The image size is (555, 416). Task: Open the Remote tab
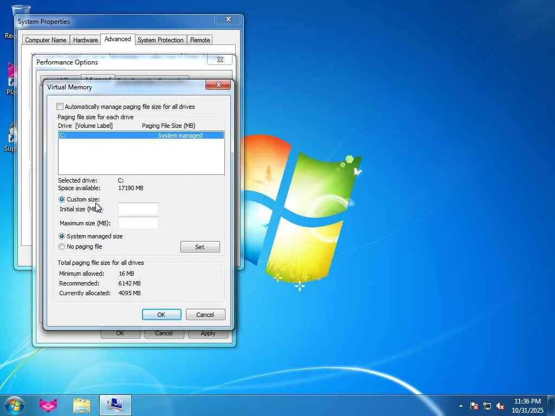pyautogui.click(x=200, y=40)
